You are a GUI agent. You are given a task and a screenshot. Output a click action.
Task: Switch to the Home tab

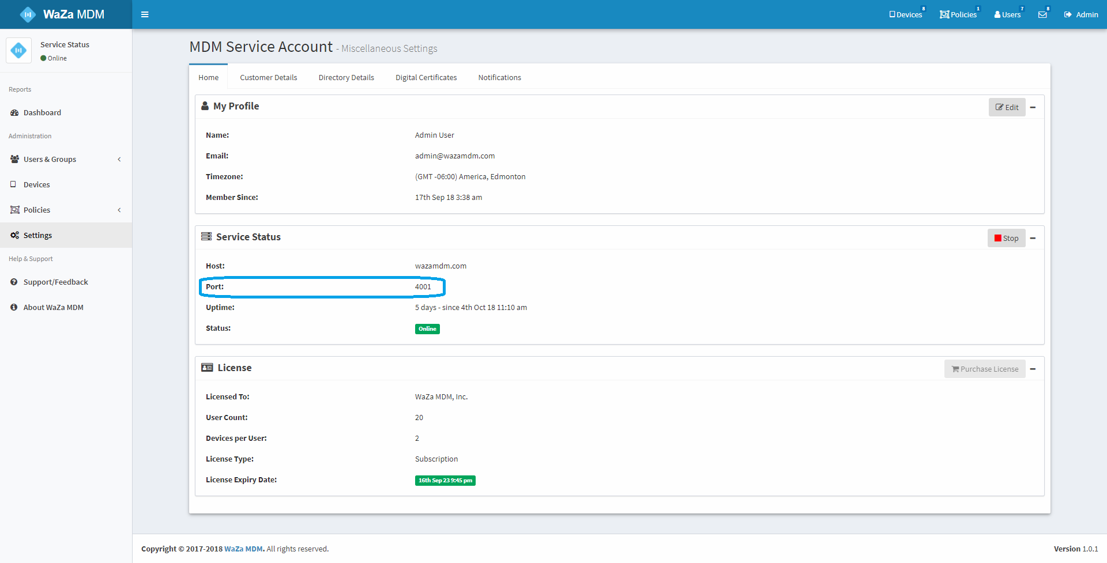(x=209, y=77)
